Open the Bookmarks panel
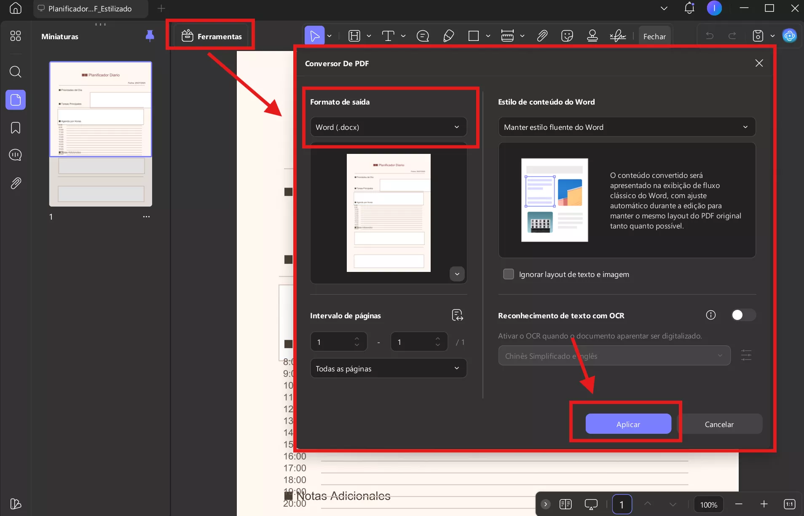Image resolution: width=804 pixels, height=516 pixels. [16, 128]
